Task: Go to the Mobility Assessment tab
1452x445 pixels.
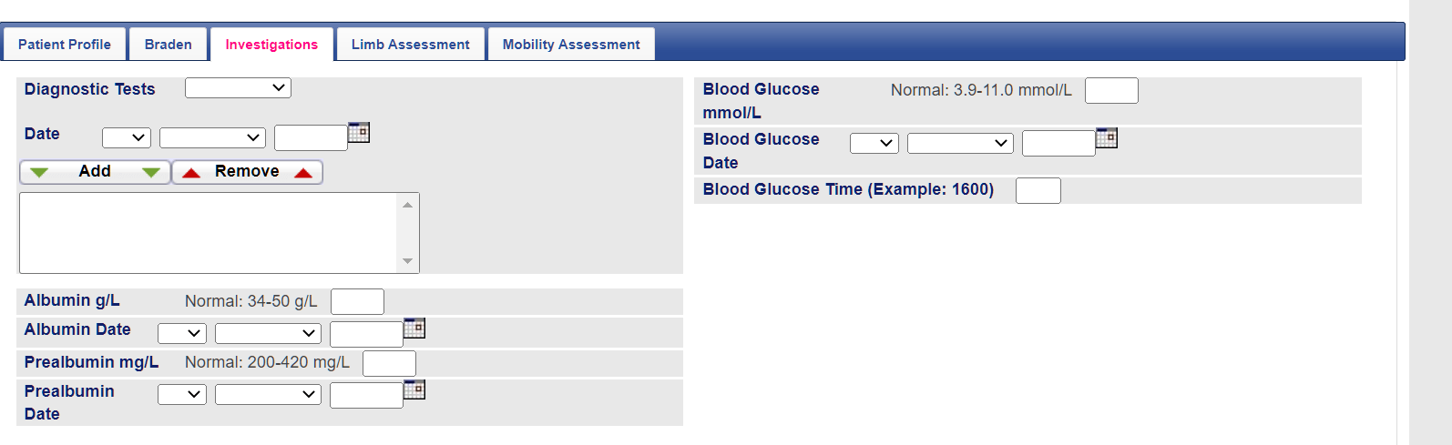Action: pos(571,45)
